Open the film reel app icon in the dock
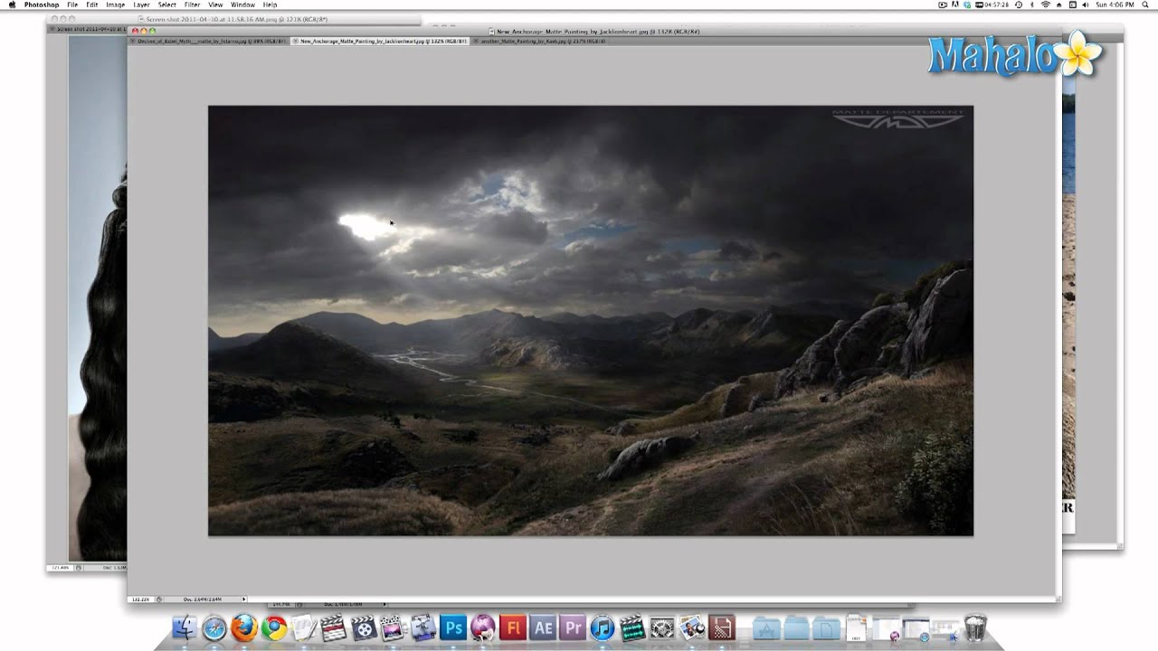This screenshot has height=651, width=1158. pos(364,627)
